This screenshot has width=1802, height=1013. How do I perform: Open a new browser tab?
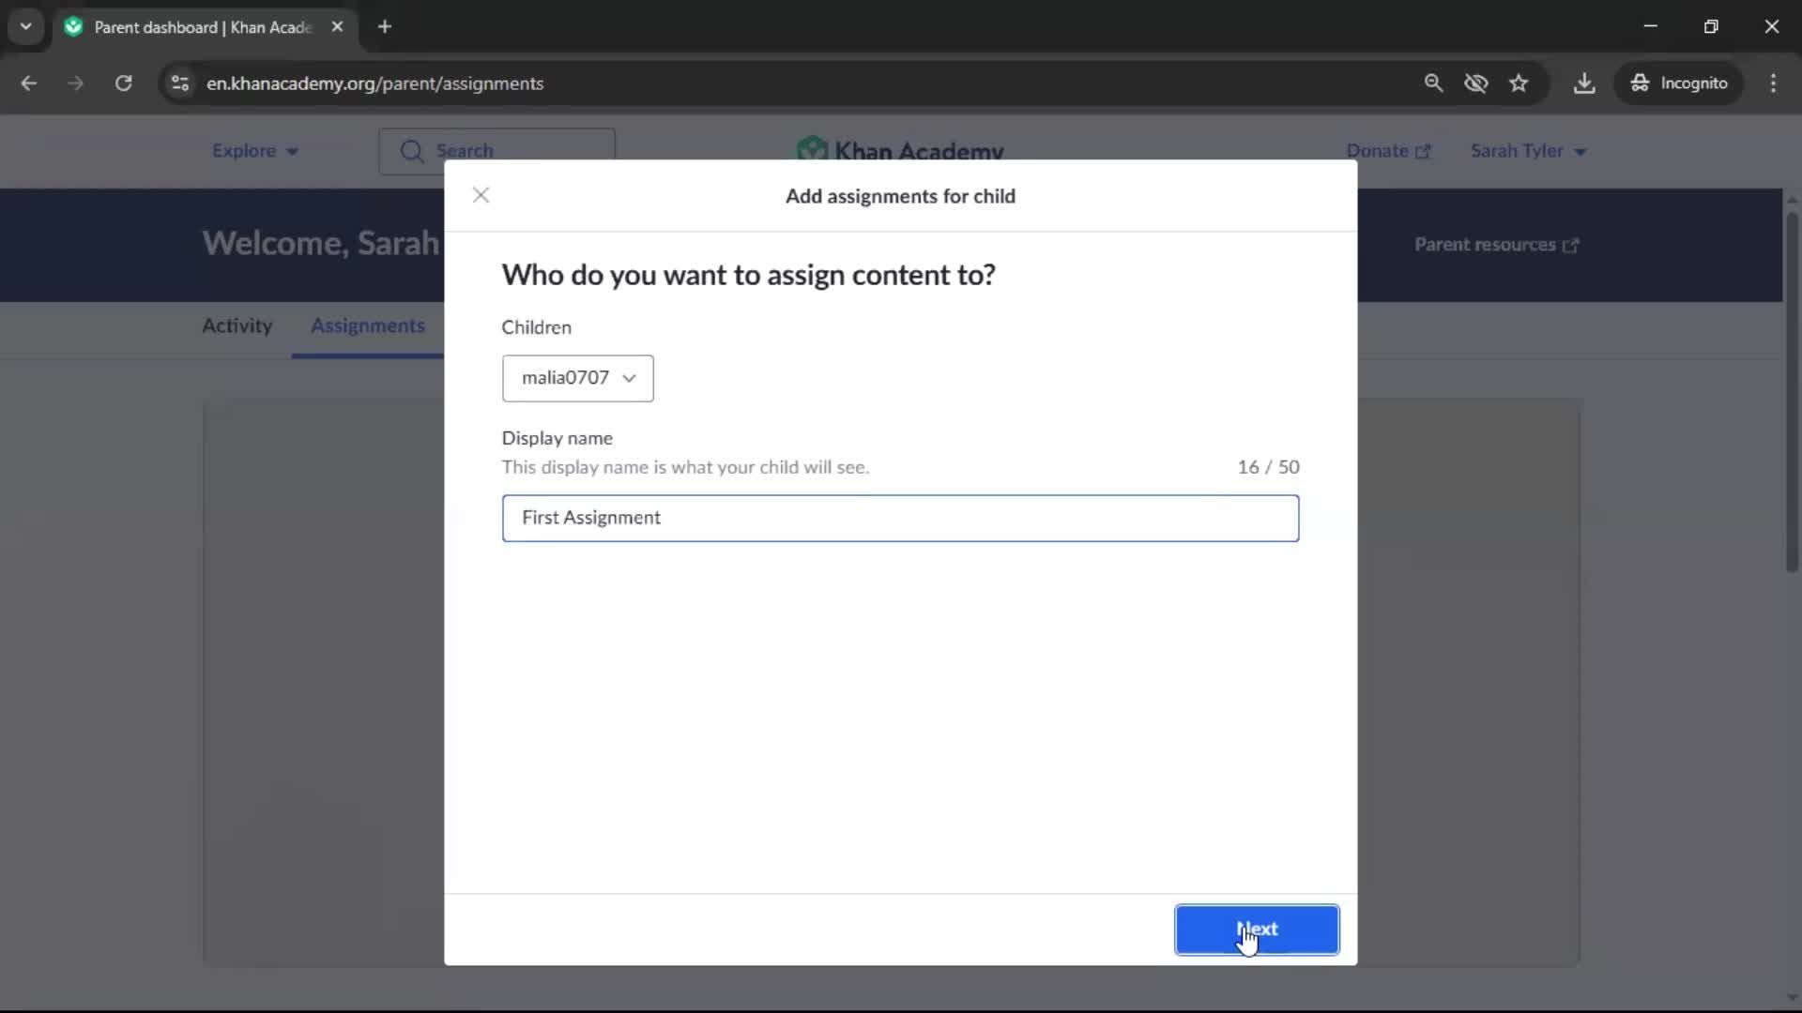pos(385,26)
